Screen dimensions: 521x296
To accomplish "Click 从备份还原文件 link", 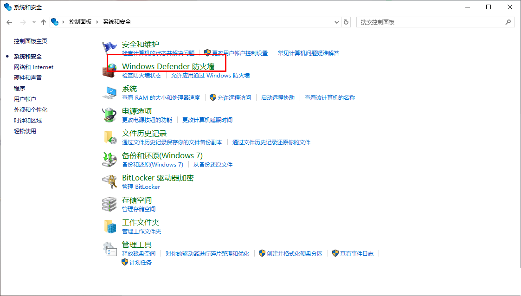I will tap(213, 164).
